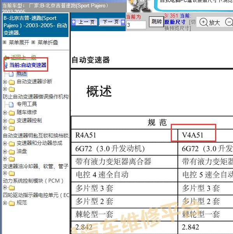Expand the 规范 folder
233x234 pixels.
5,203
